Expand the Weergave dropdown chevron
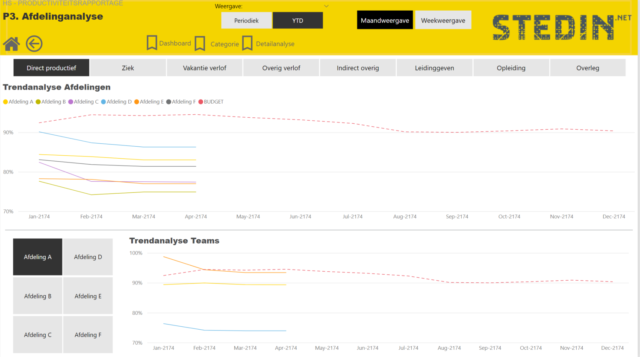Viewport: 640px width, 357px height. (x=326, y=6)
